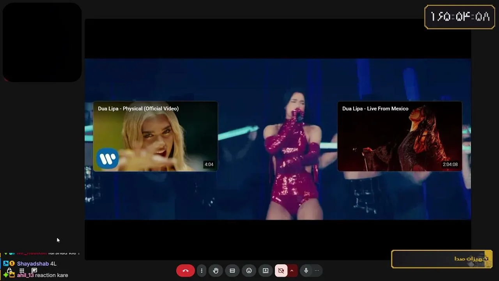Raise your hand in the meeting
499x281 pixels.
point(216,270)
